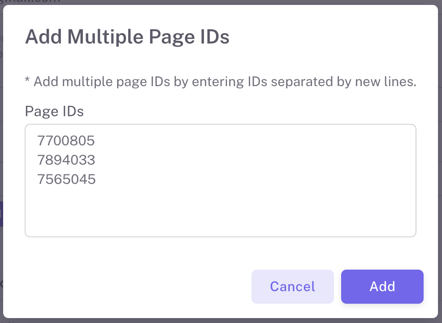Viewport: 442px width, 323px height.
Task: Click the "Page IDs" field label
Action: pos(54,111)
